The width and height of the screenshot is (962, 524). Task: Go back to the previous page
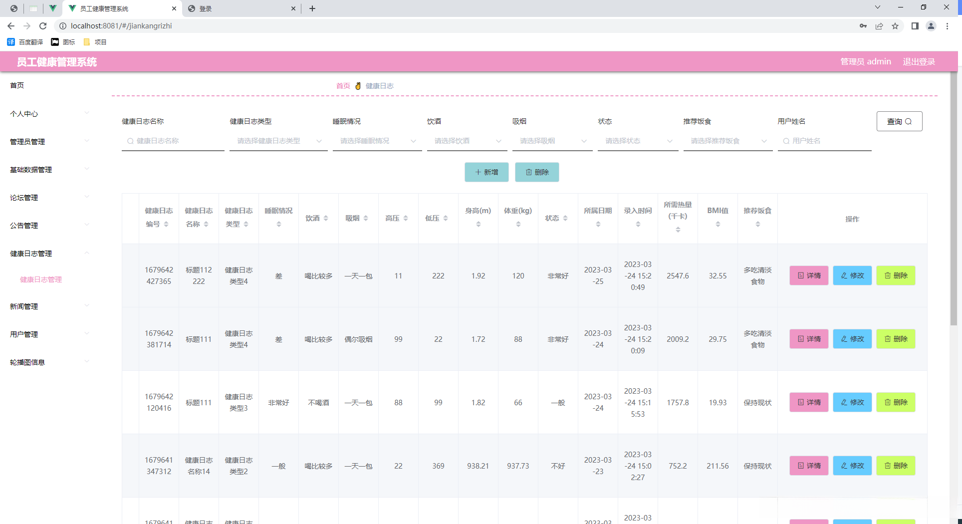[11, 26]
